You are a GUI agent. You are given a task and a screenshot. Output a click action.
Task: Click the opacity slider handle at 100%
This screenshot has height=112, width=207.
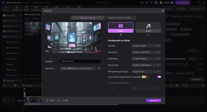185,59
